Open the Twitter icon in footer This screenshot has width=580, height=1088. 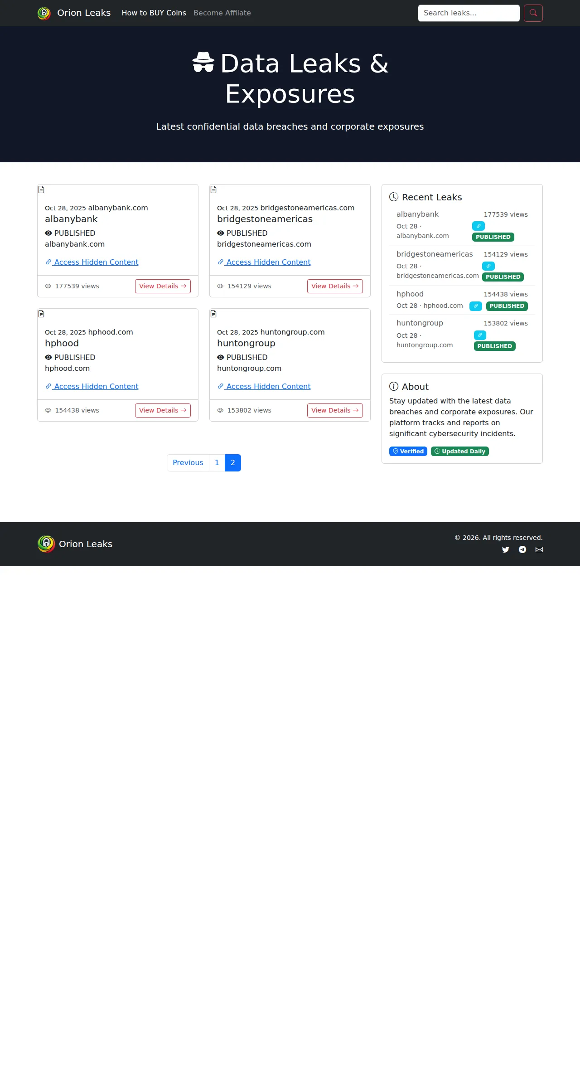coord(506,549)
